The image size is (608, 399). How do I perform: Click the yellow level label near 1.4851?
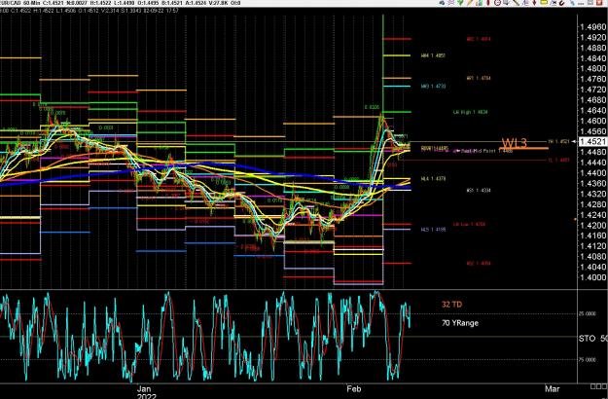point(433,55)
